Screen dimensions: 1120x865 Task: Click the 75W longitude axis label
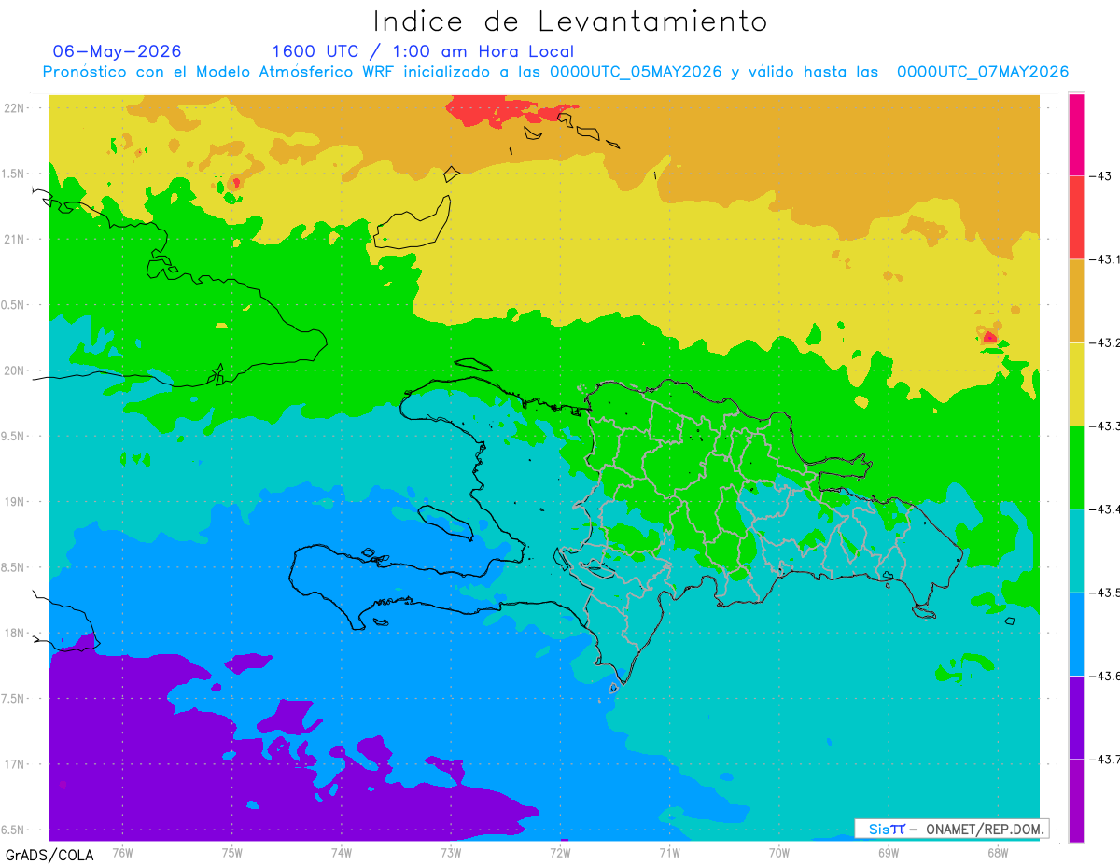[x=232, y=852]
